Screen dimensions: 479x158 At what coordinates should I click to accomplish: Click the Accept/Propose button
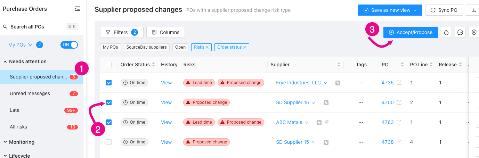click(411, 32)
